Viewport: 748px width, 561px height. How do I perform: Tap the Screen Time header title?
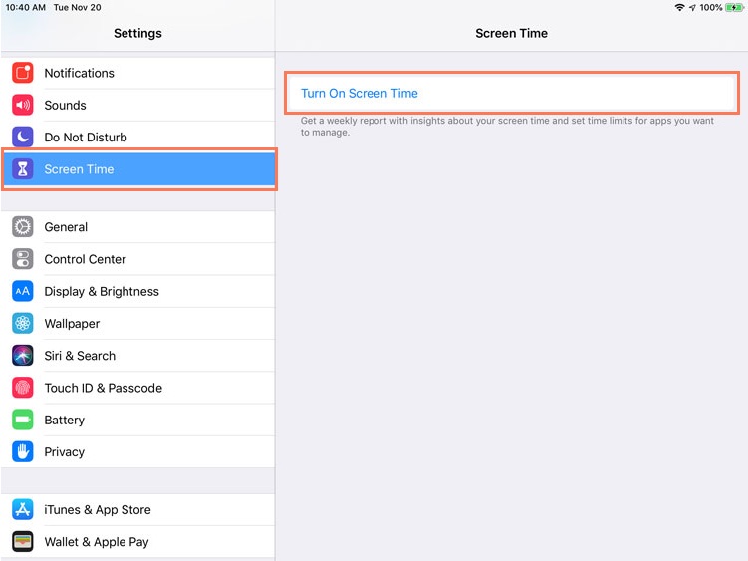pyautogui.click(x=511, y=33)
